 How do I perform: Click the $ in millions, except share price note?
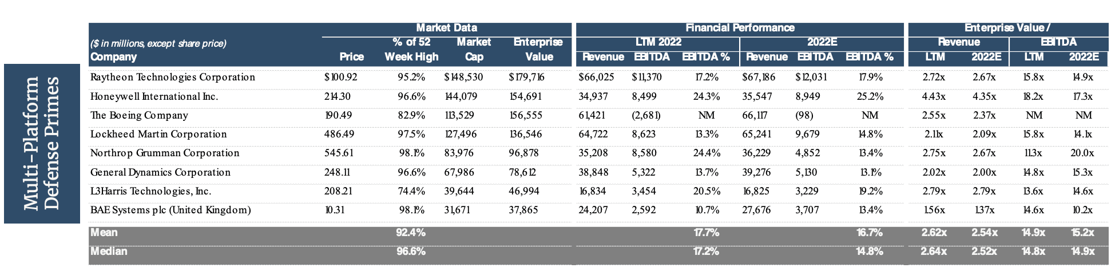(x=158, y=43)
